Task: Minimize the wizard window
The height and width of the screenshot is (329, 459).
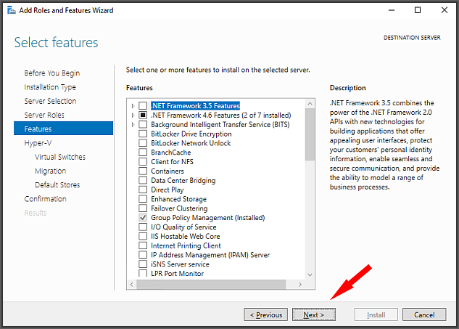Action: click(x=392, y=10)
